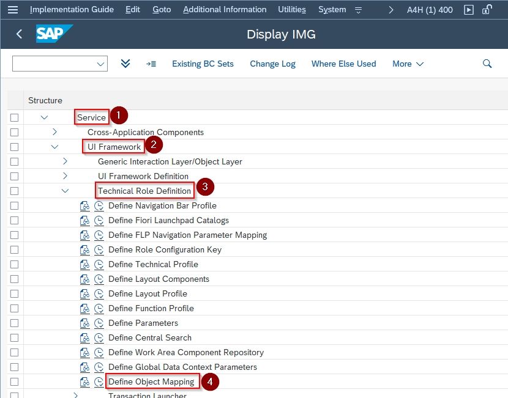Open documentation icon for Define Object Mapping
The image size is (508, 398).
84,382
